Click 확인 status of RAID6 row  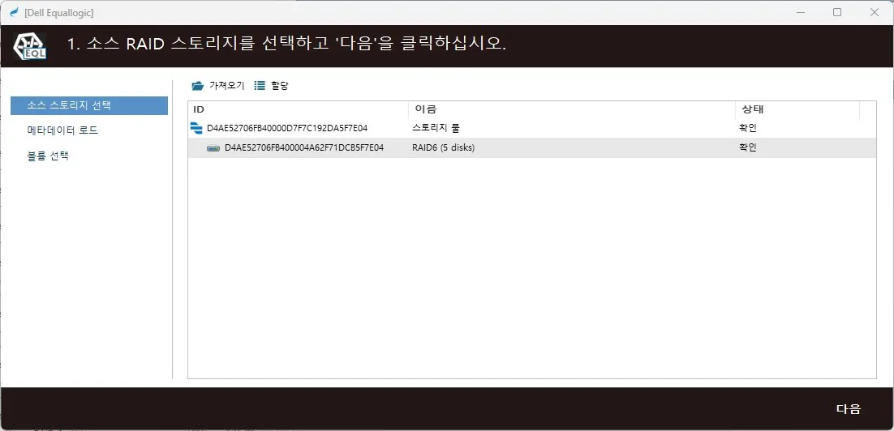click(x=747, y=148)
